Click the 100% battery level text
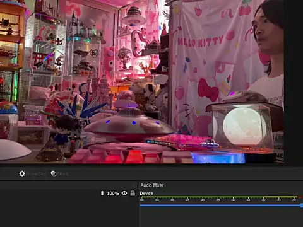Screen dimensions: 303x227 pos(113,193)
